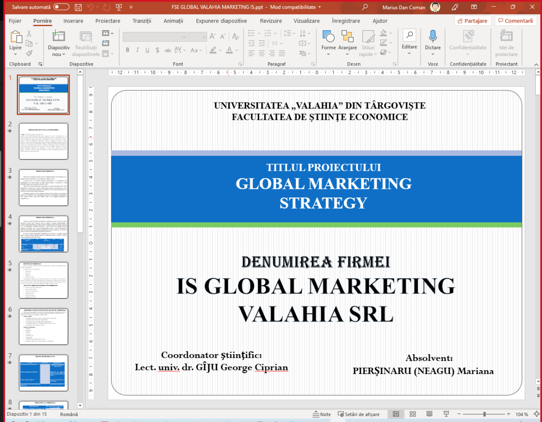Click the Format Painter brush icon
The height and width of the screenshot is (422, 542).
tap(29, 53)
